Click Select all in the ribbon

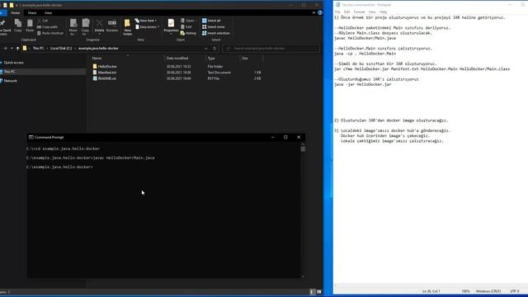click(x=211, y=21)
